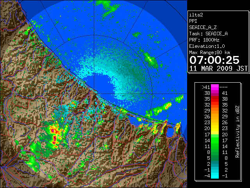Click the cyan -4 dBZ legend swatch
The height and width of the screenshot is (188, 250).
[x=215, y=176]
